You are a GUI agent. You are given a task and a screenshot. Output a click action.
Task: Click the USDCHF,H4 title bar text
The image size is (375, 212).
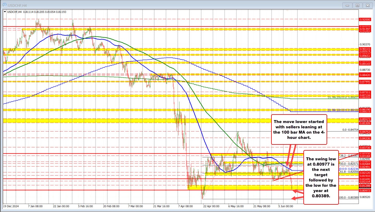tap(17, 5)
